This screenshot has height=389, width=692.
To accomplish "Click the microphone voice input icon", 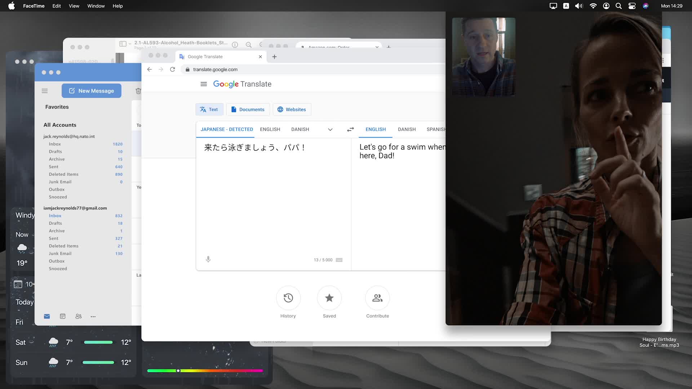I will [x=208, y=259].
